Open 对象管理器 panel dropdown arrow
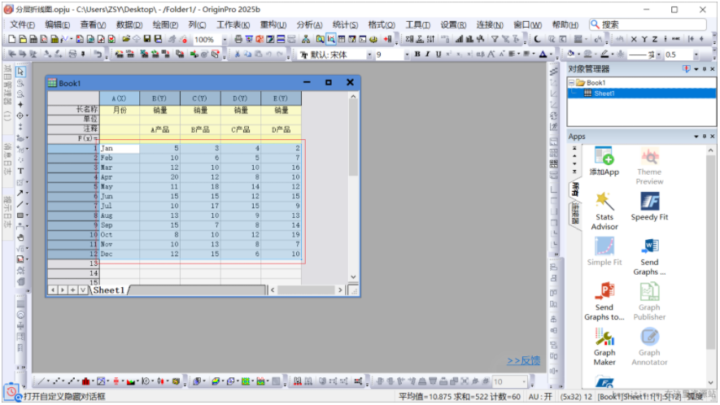 tap(696, 69)
